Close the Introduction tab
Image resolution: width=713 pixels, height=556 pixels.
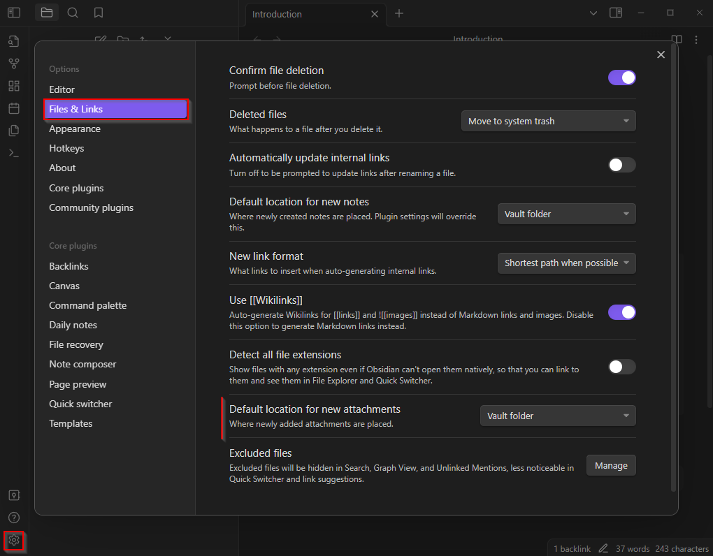pos(374,14)
